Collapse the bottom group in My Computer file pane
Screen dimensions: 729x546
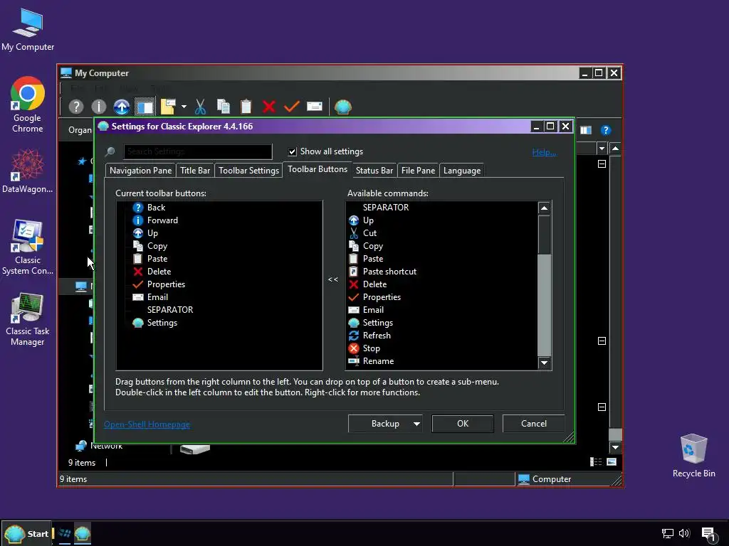pyautogui.click(x=602, y=407)
